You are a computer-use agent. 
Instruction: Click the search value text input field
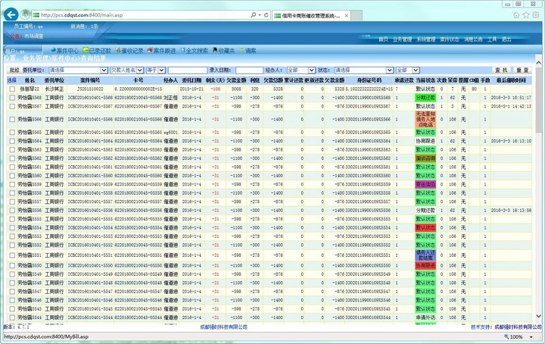pyautogui.click(x=188, y=70)
